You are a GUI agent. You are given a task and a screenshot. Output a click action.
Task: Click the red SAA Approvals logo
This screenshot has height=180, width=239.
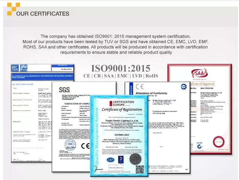pyautogui.click(x=199, y=73)
